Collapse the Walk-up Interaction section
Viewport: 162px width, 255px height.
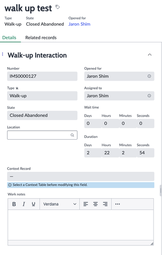click(150, 55)
